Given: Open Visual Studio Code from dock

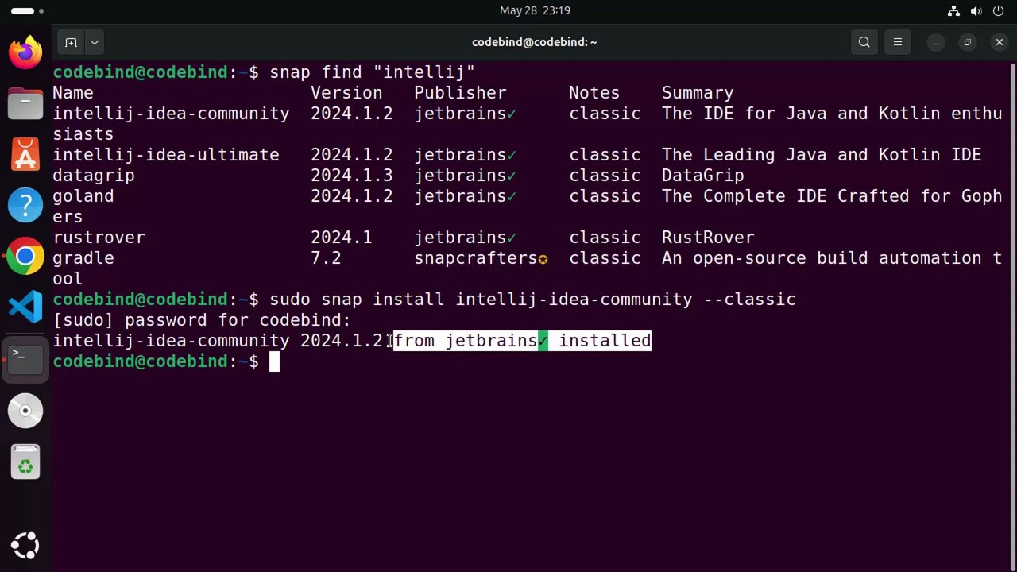Looking at the screenshot, I should (x=25, y=307).
